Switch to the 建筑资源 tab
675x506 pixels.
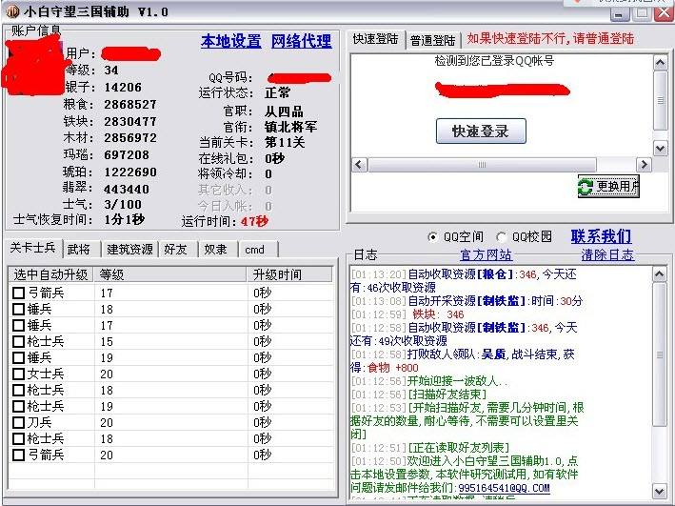tap(129, 250)
